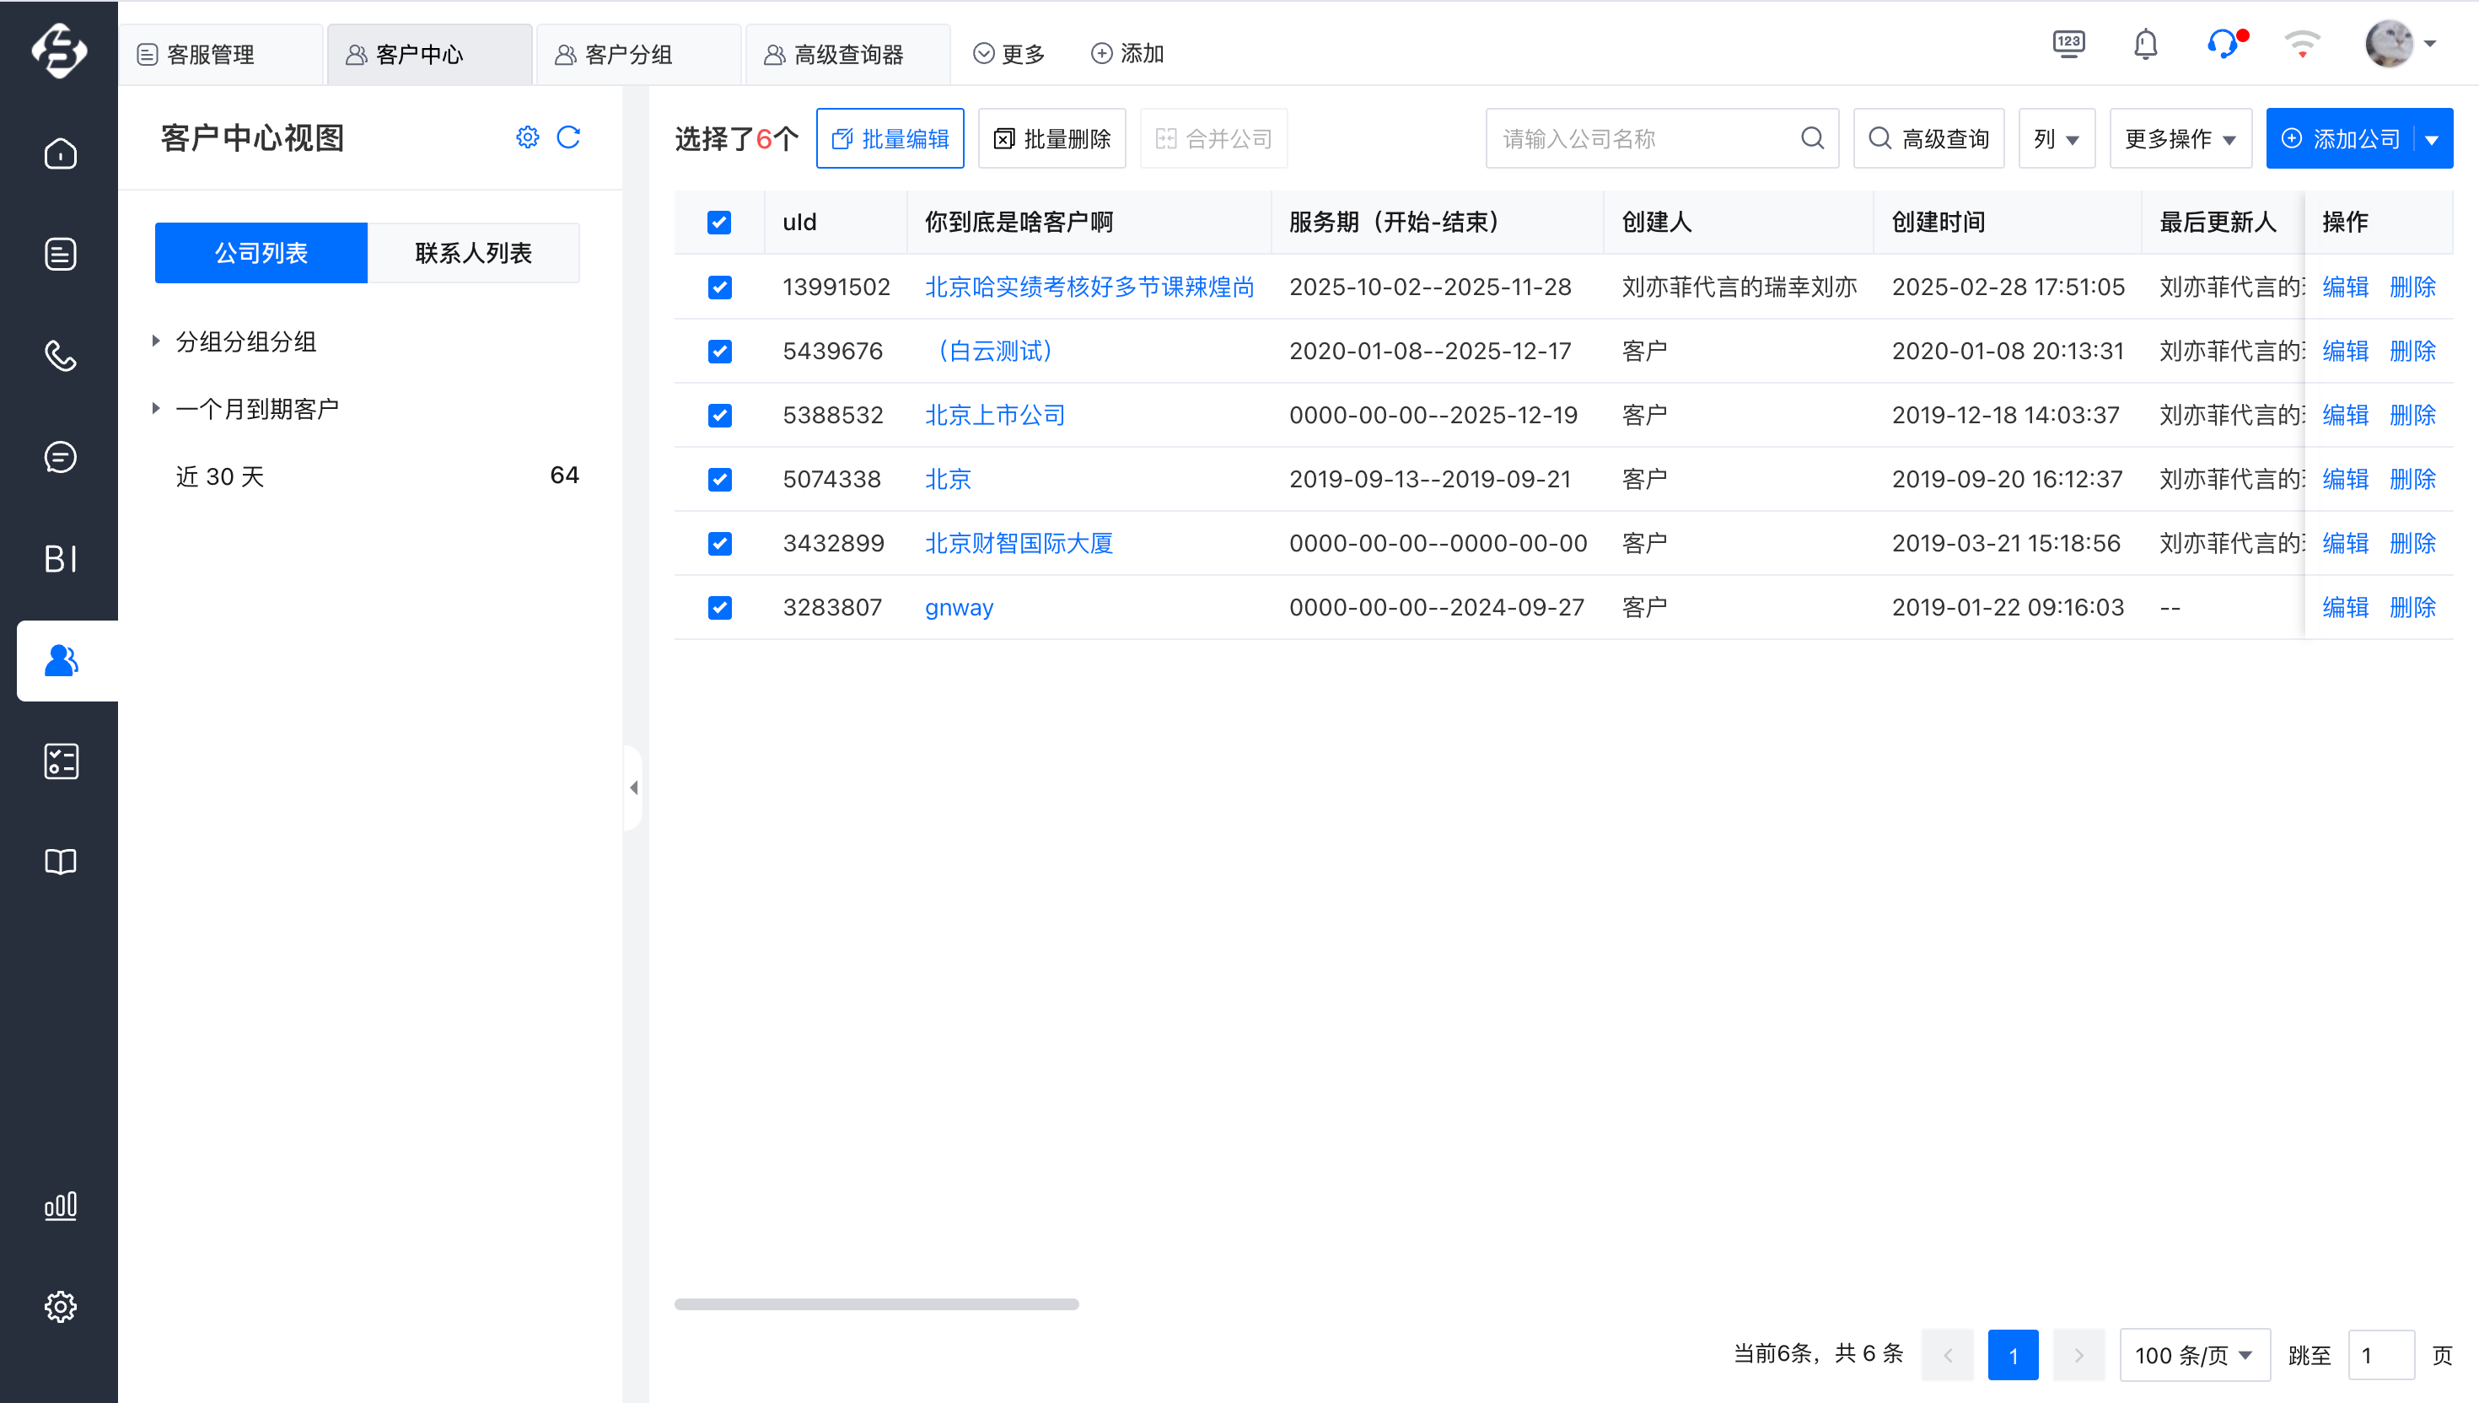Open the 北京上市公司 company link

pyautogui.click(x=994, y=416)
